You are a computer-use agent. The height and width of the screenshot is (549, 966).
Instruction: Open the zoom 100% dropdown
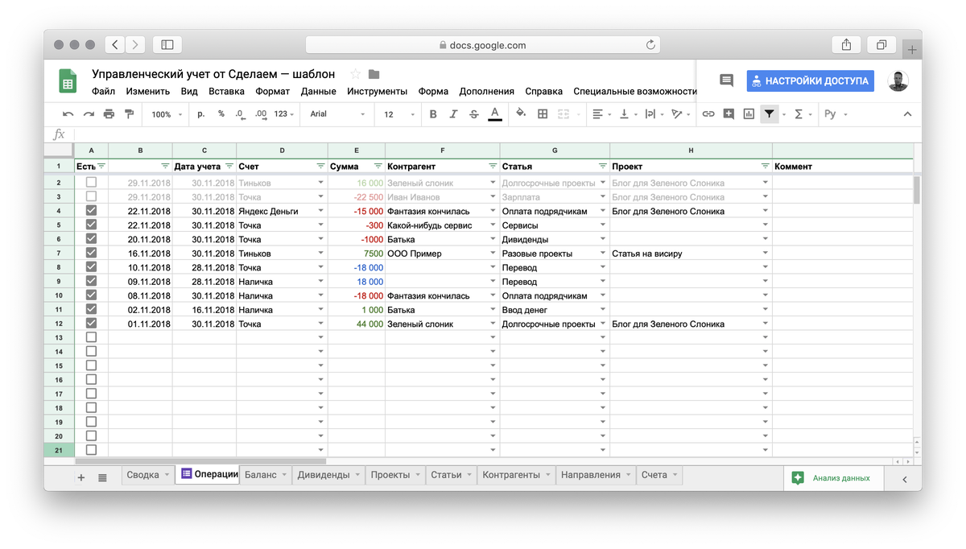point(167,114)
